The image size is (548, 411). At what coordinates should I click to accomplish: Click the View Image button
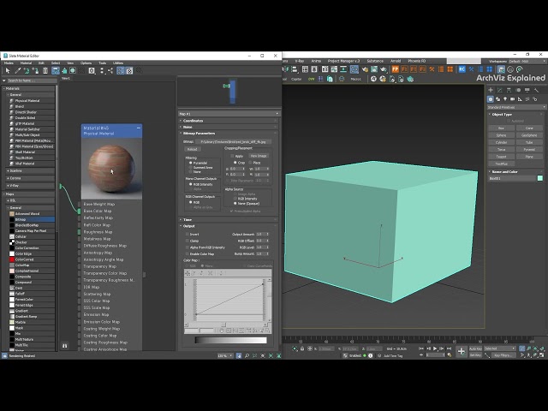[259, 156]
